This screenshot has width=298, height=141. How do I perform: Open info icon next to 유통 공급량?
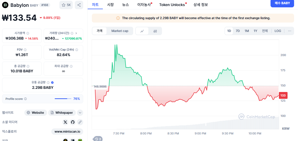tap(48, 83)
